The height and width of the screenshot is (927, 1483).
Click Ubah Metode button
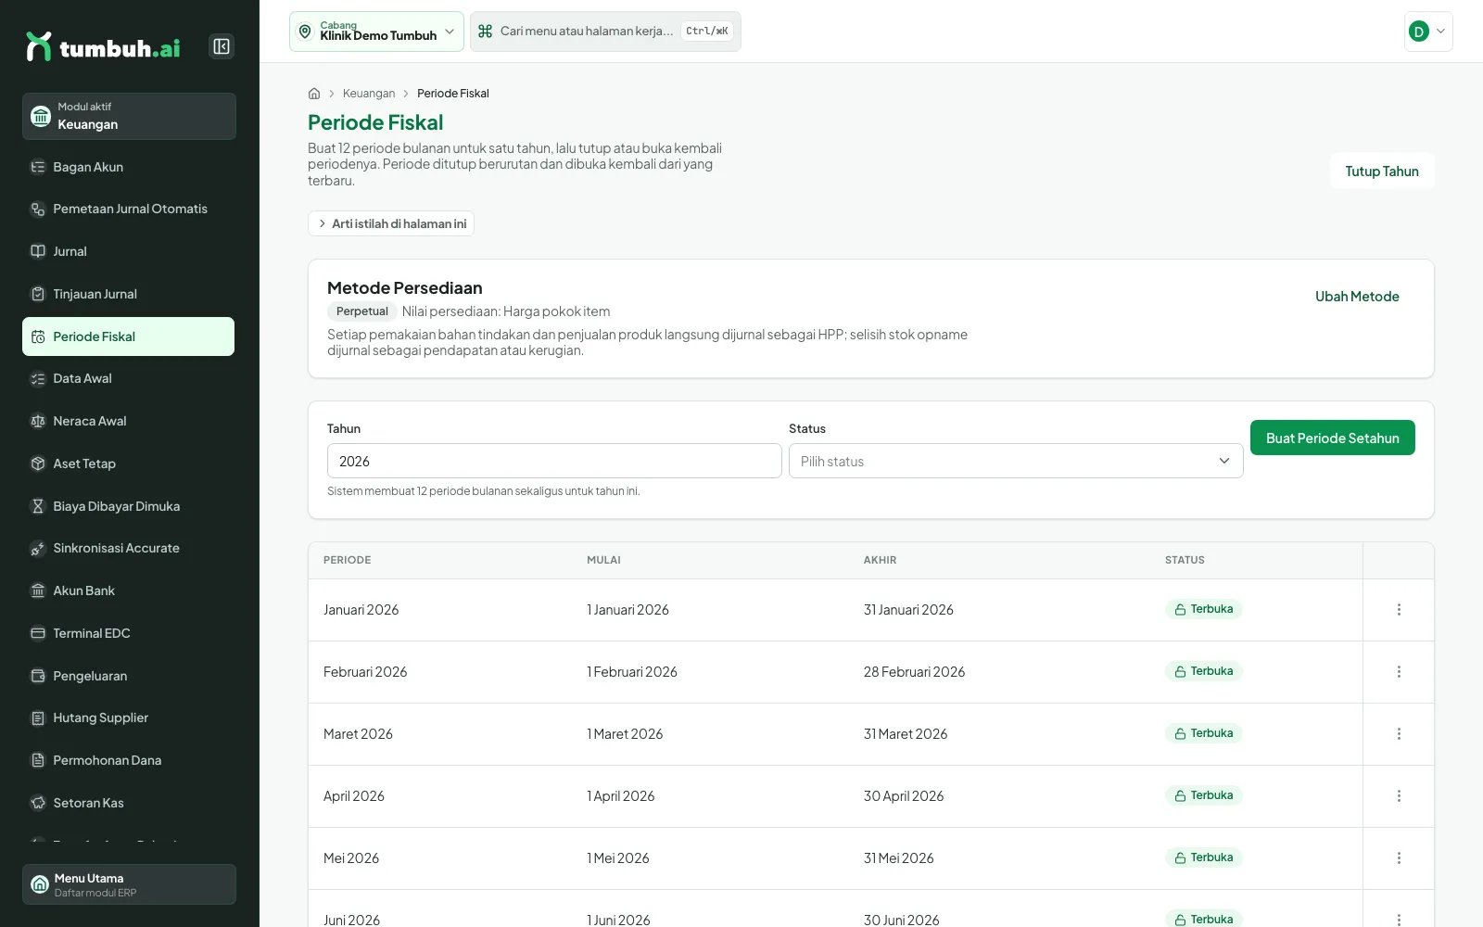coord(1357,297)
